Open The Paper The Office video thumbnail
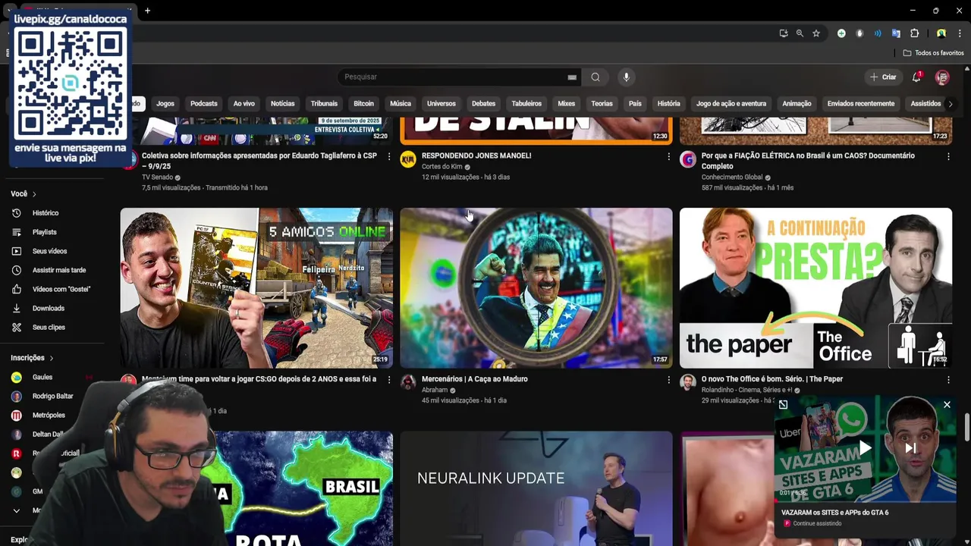Image resolution: width=971 pixels, height=546 pixels. (x=815, y=288)
